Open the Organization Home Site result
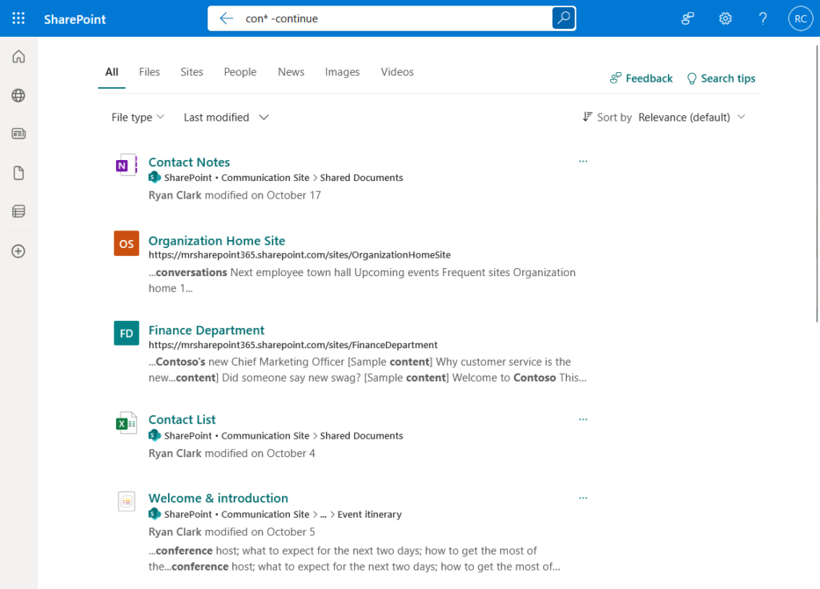Screen dimensions: 820x589 tap(216, 240)
